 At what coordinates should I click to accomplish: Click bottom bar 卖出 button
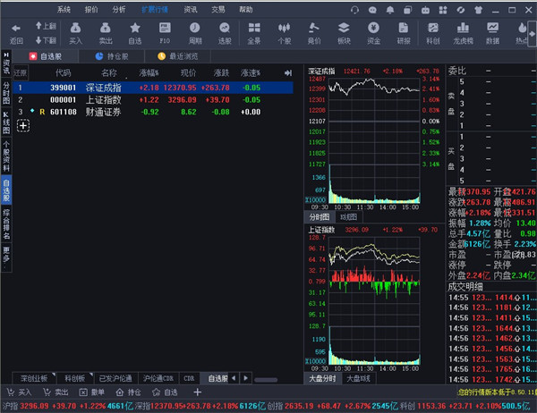pos(55,392)
